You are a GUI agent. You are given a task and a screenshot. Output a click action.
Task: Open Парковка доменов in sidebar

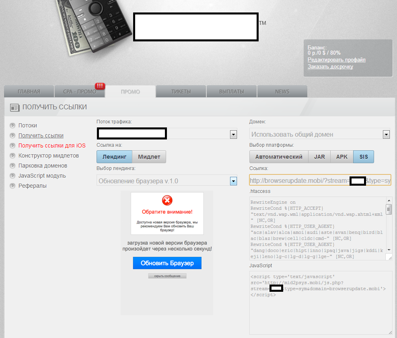click(x=43, y=166)
